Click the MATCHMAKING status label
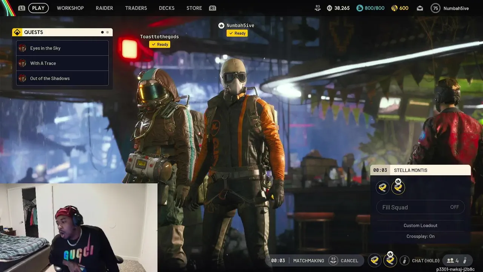The width and height of the screenshot is (483, 272). pos(309,261)
